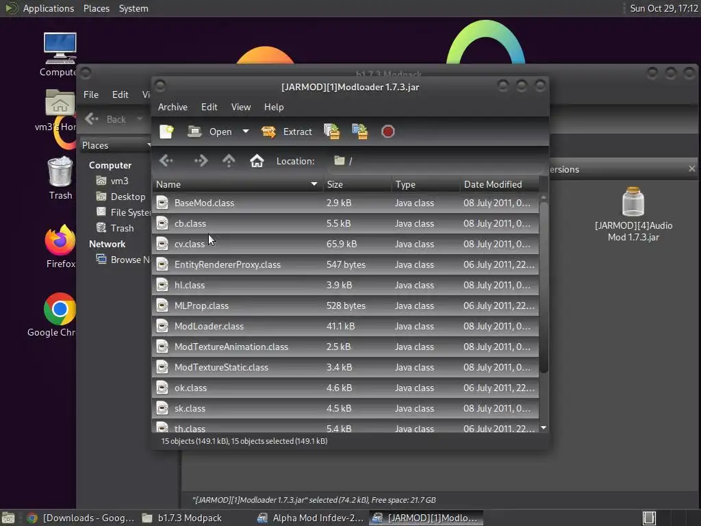Viewport: 701px width, 526px height.
Task: Select BaseMod.class file row
Action: pos(345,203)
